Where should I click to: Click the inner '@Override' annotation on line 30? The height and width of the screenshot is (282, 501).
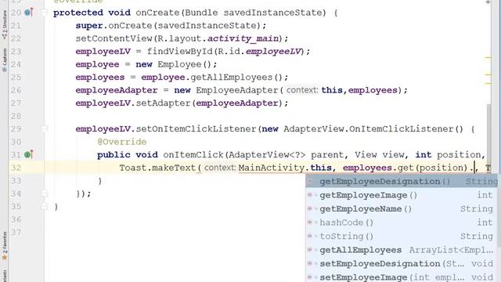tap(122, 142)
